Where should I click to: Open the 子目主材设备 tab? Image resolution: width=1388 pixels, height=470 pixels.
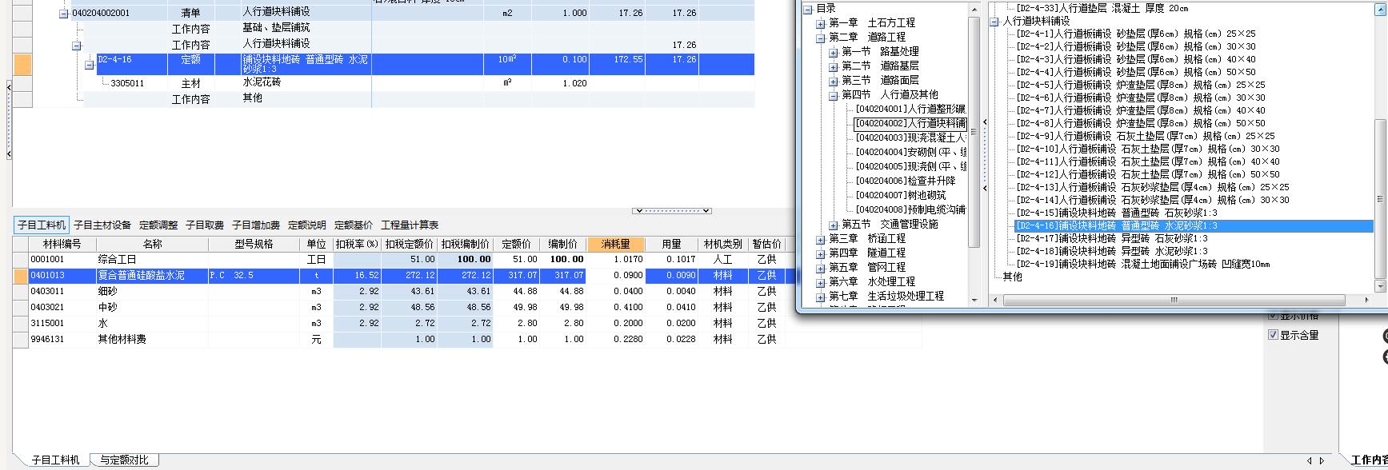[102, 225]
